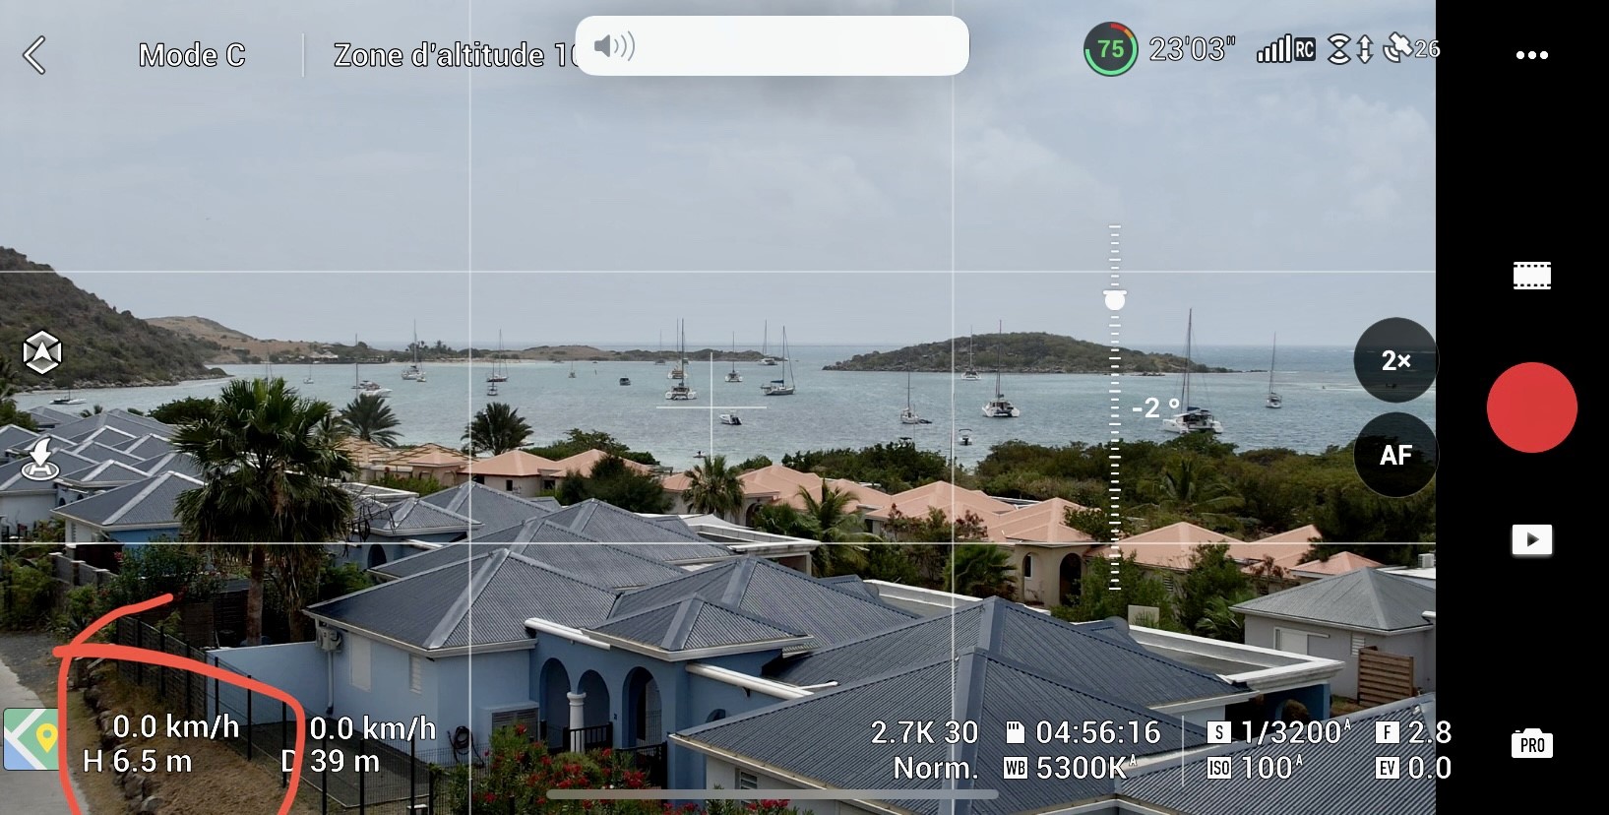Open shooting mode film-strip icon

(x=1531, y=276)
